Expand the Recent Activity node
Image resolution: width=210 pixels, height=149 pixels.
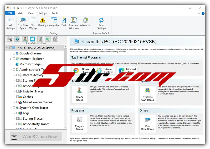(x=14, y=75)
